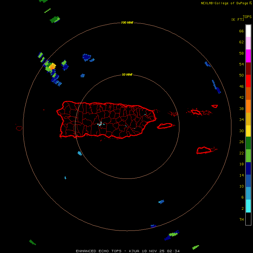Click the cyan echo cluster in central Puerto Rico

click(x=101, y=124)
